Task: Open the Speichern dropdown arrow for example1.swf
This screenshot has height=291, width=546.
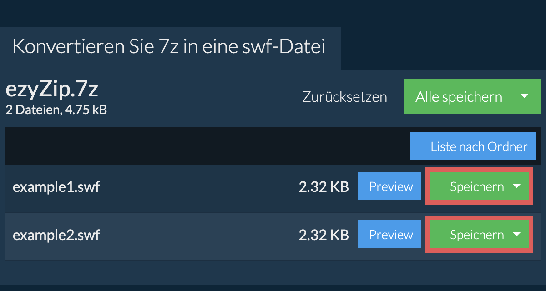Action: click(x=516, y=186)
